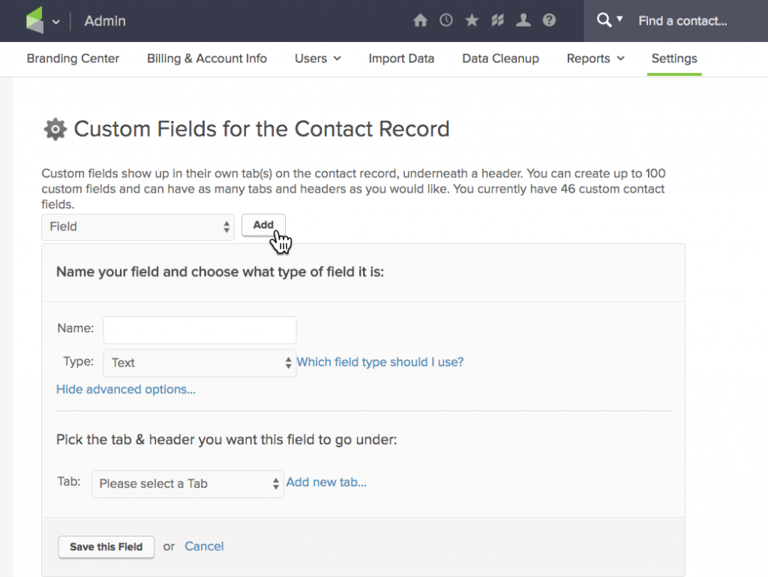Expand the Please select a Tab dropdown

tap(187, 483)
